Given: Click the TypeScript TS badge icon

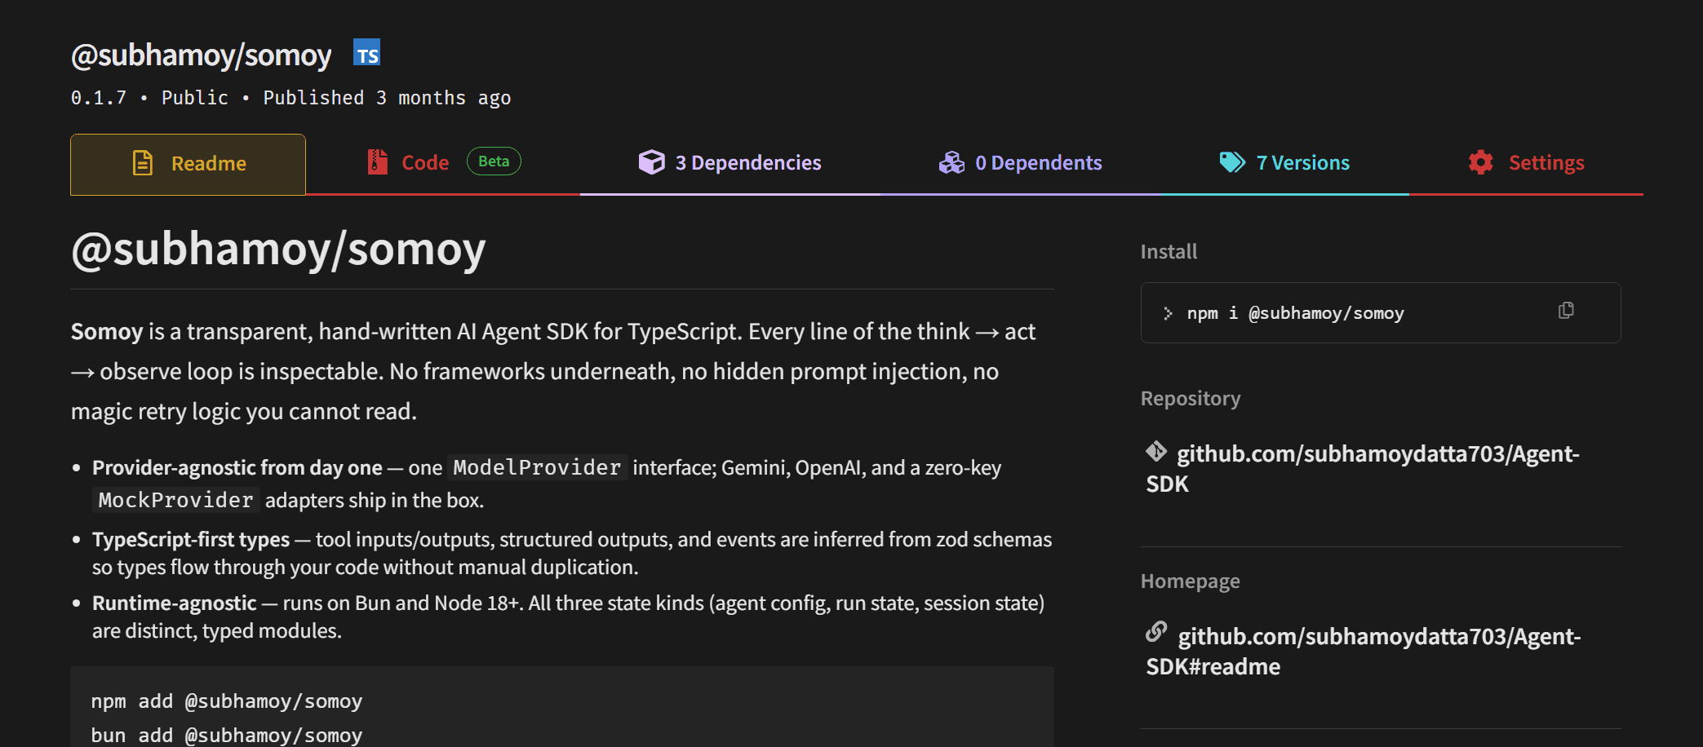Looking at the screenshot, I should click(x=367, y=53).
